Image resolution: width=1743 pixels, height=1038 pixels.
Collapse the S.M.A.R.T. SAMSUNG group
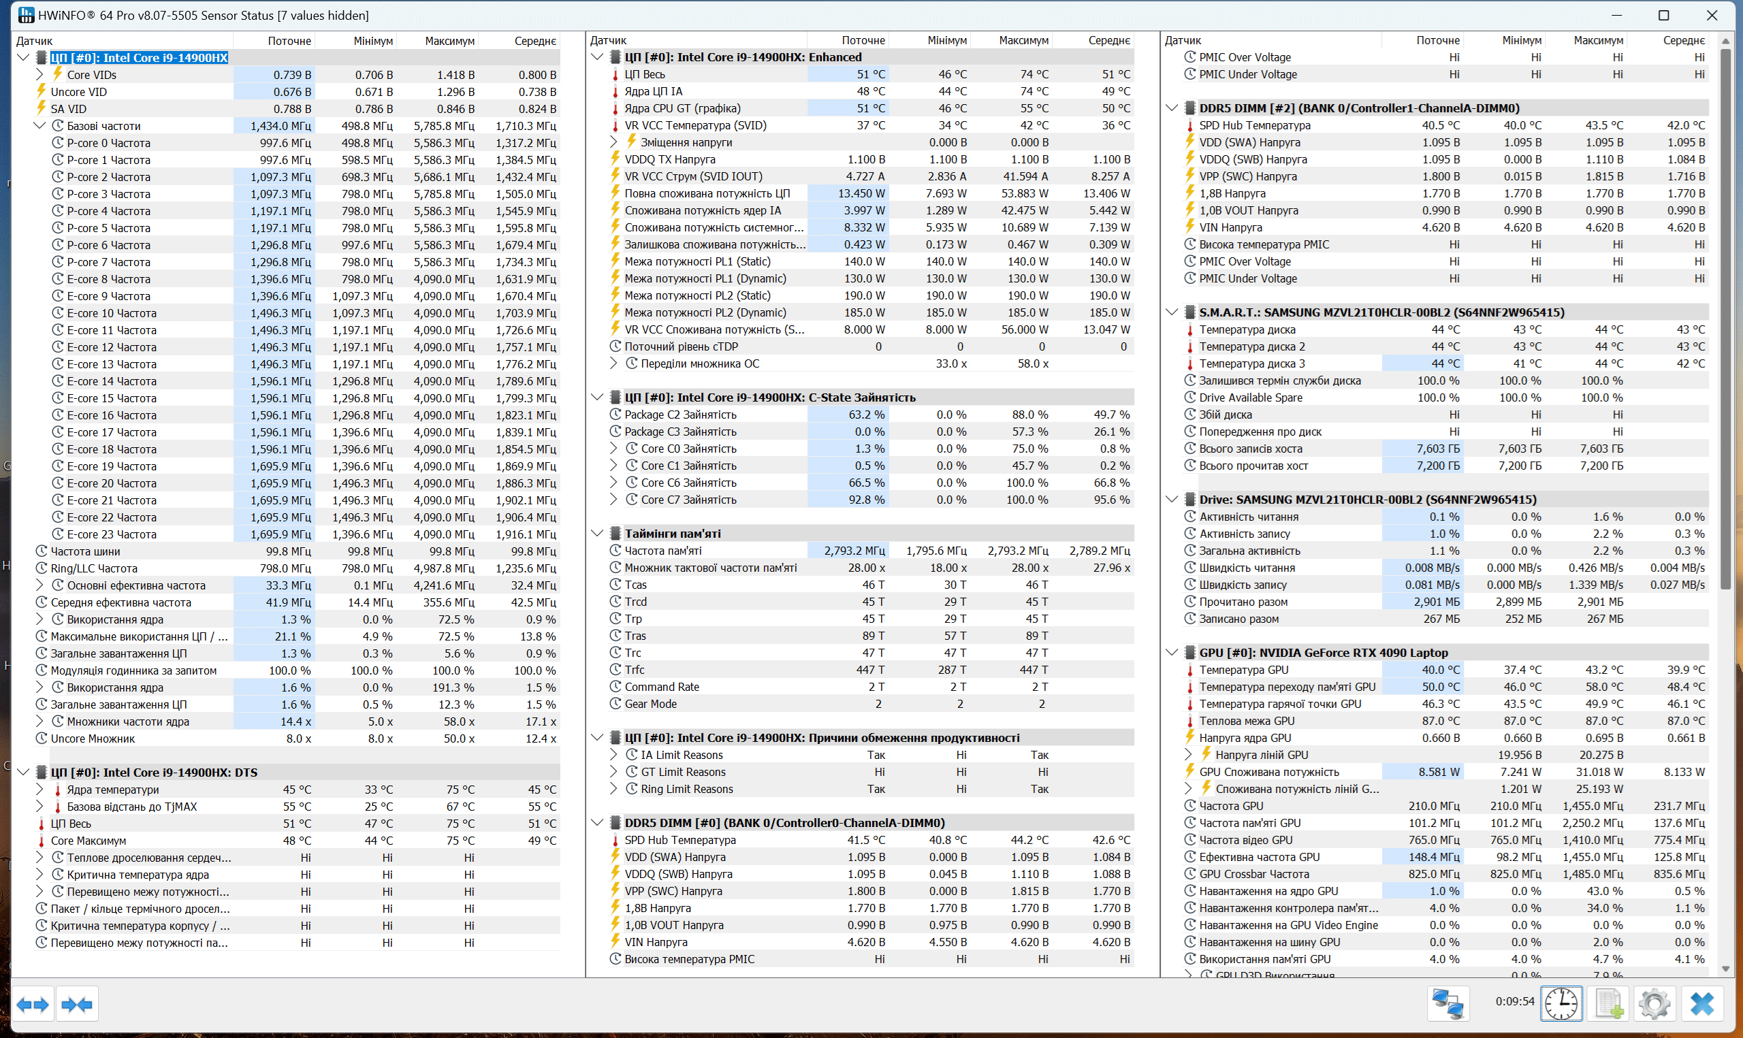[x=1172, y=312]
